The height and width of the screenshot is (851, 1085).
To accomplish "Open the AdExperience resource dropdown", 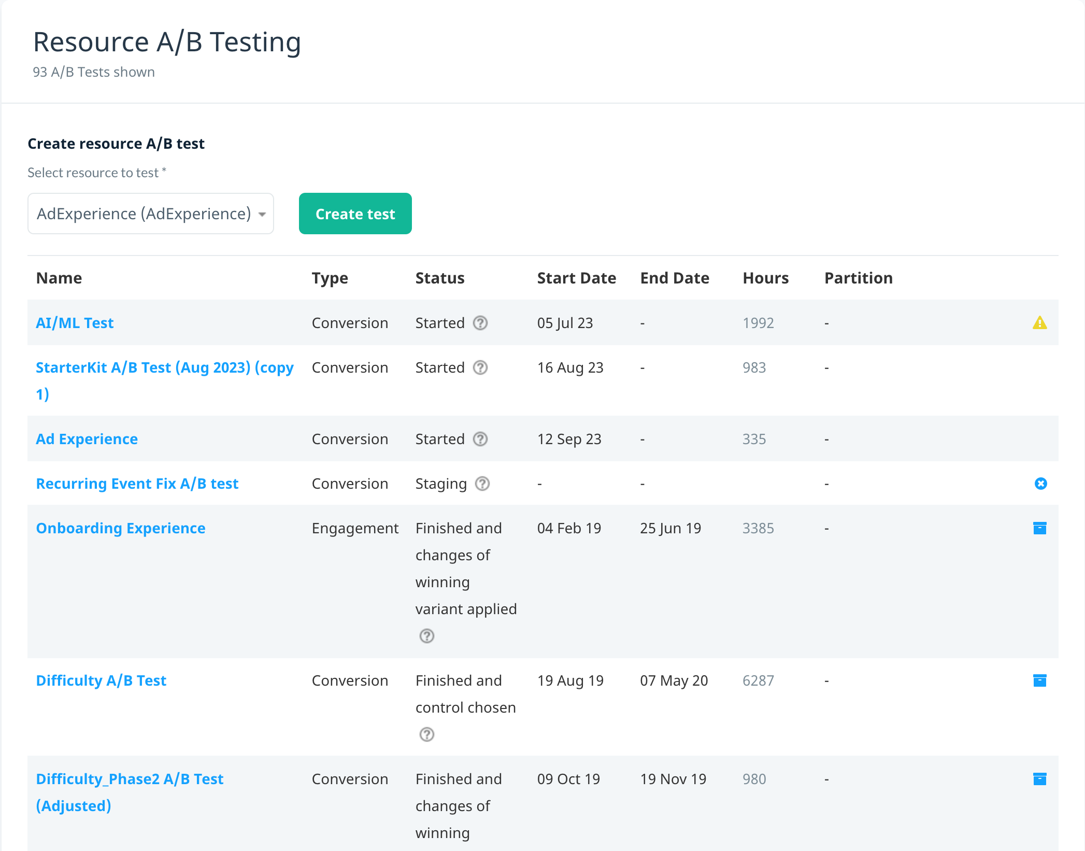I will click(x=150, y=214).
